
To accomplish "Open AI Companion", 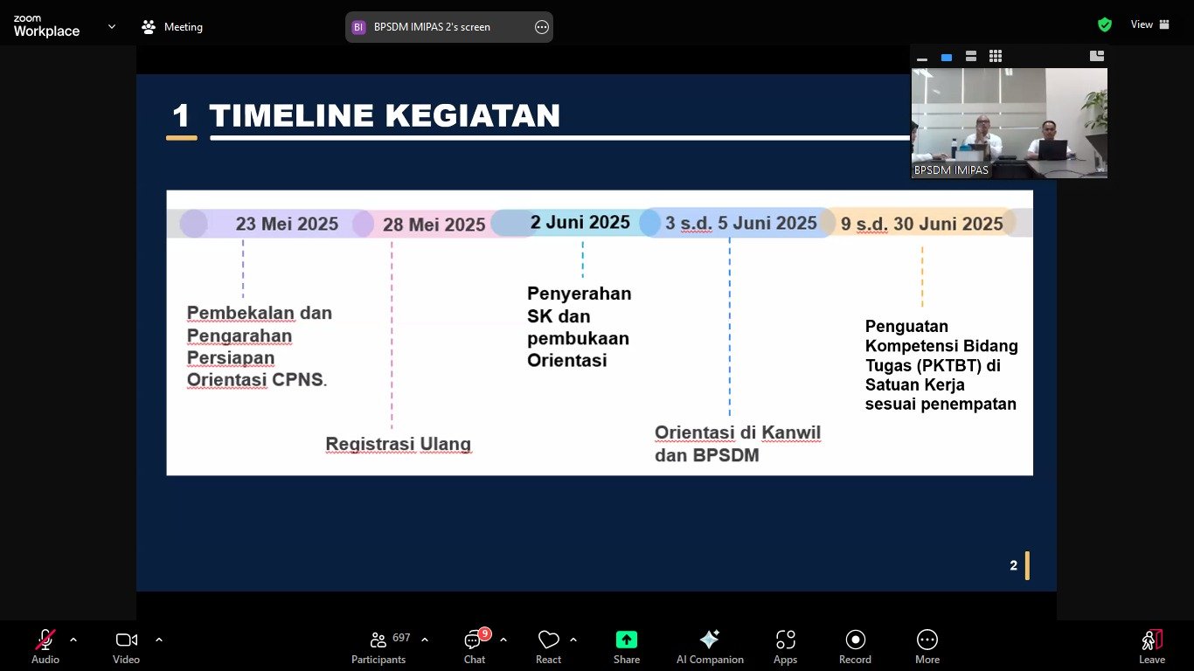I will coord(710,647).
